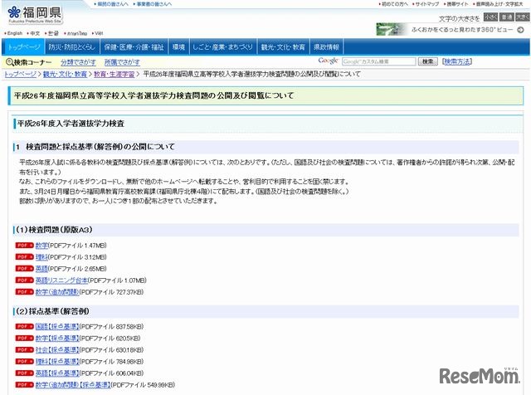Open the 数学(追加問題)【採点基準】 PDF link

tap(73, 385)
